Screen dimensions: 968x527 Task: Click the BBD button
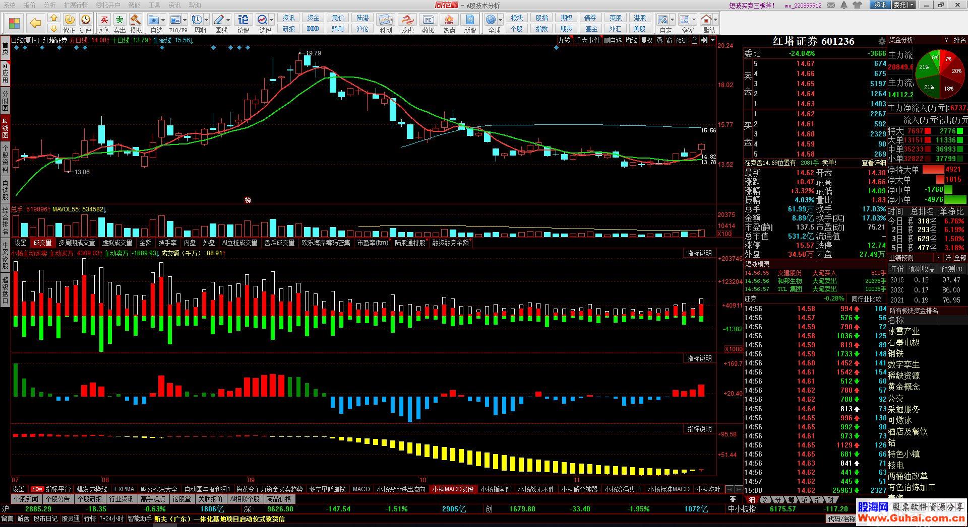pyautogui.click(x=313, y=29)
